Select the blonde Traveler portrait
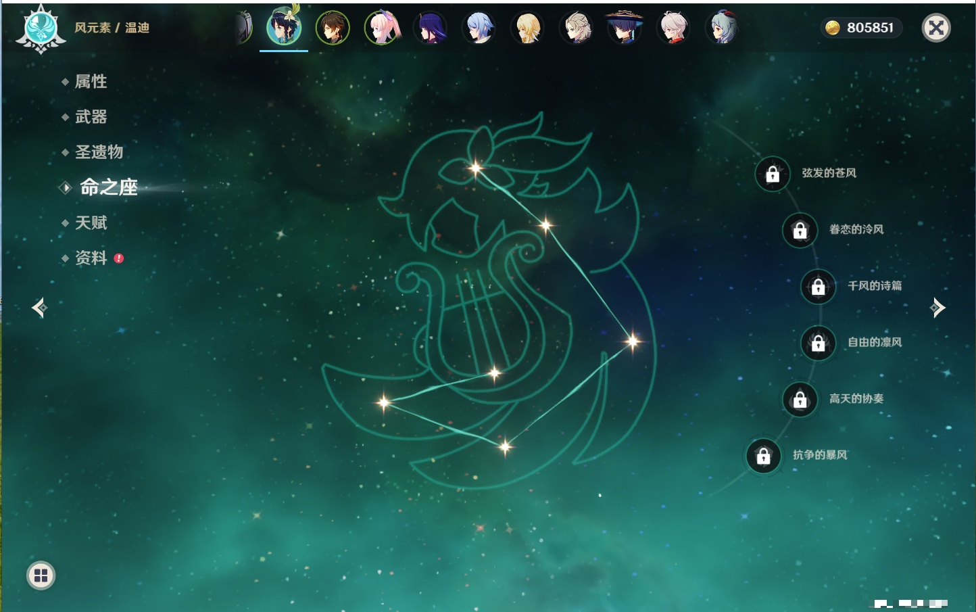 point(527,28)
